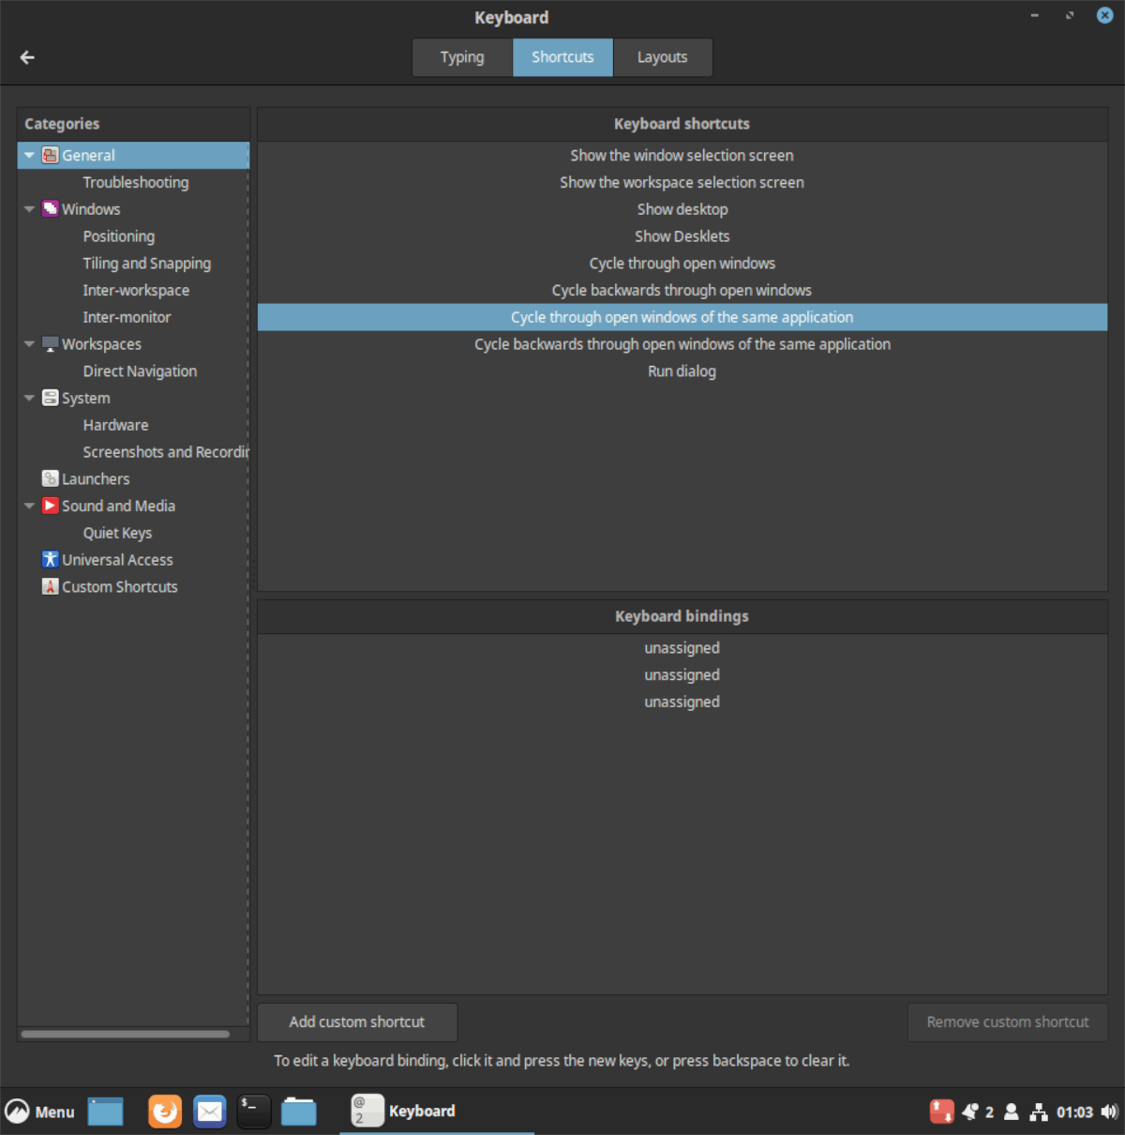Switch to the Layouts tab
The image size is (1125, 1135).
click(x=662, y=57)
